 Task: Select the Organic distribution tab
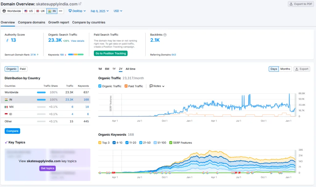click(11, 69)
